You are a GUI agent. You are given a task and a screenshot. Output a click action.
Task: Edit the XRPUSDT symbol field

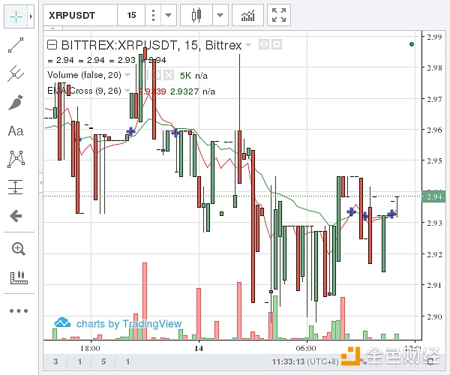(x=80, y=15)
